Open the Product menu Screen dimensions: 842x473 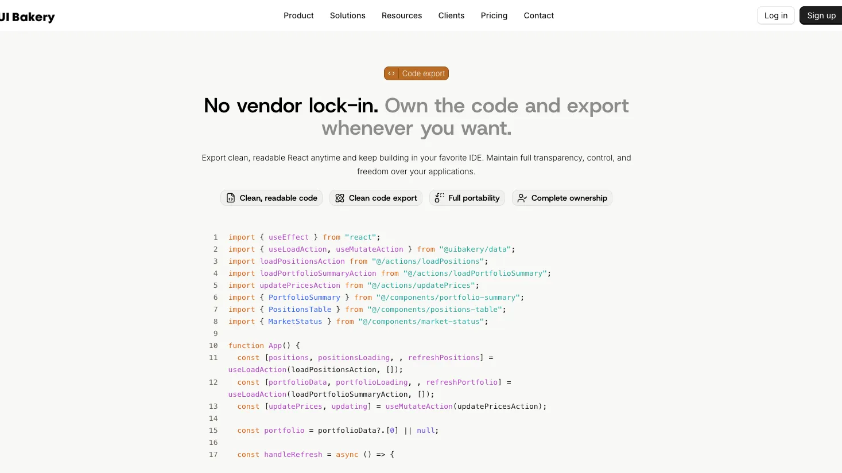click(298, 15)
